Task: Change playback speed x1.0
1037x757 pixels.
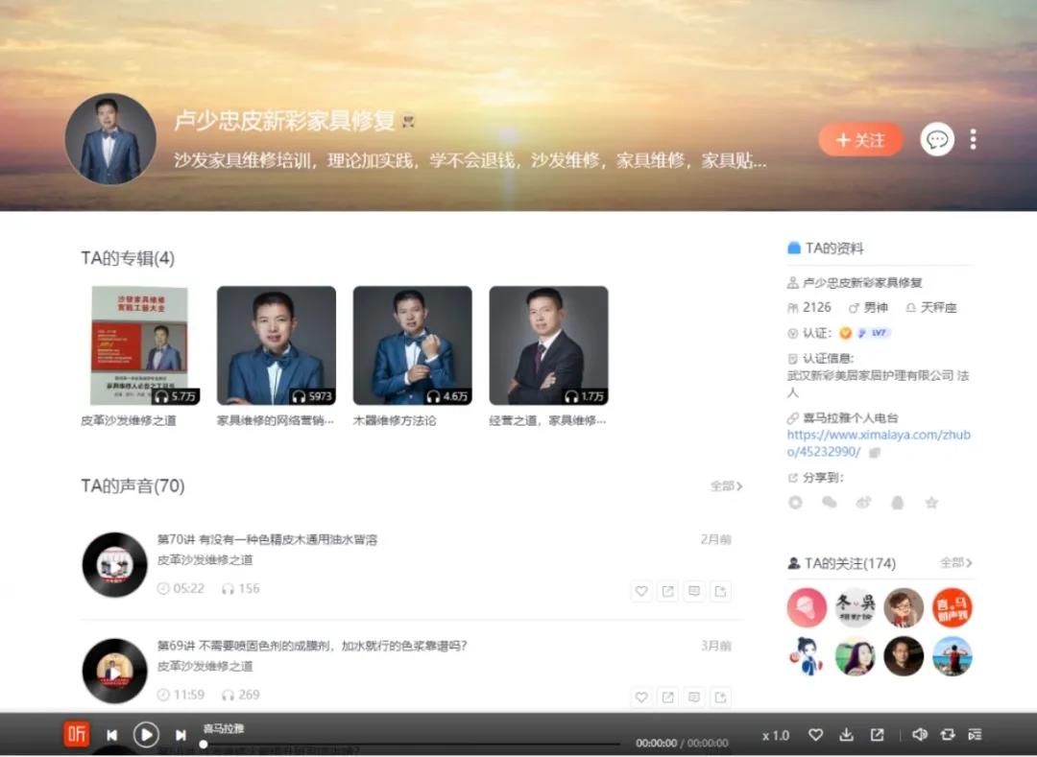Action: 776,736
